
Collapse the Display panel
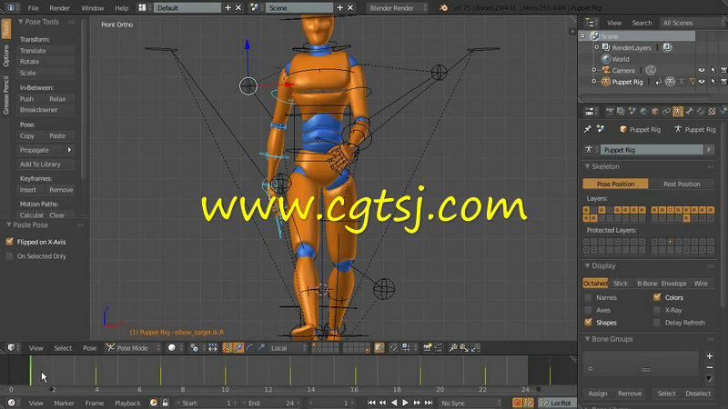pyautogui.click(x=588, y=265)
